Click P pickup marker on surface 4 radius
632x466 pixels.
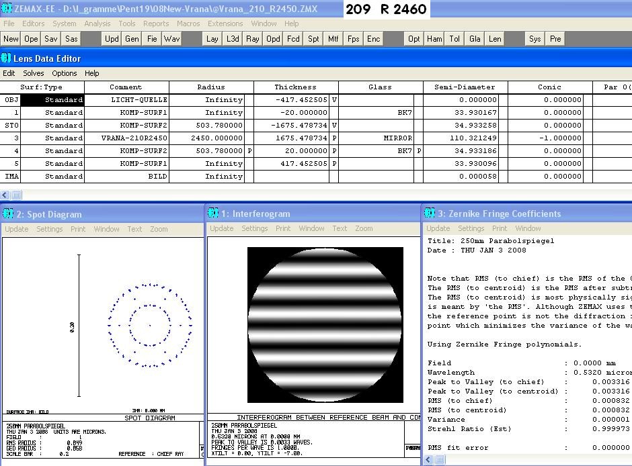click(x=249, y=151)
